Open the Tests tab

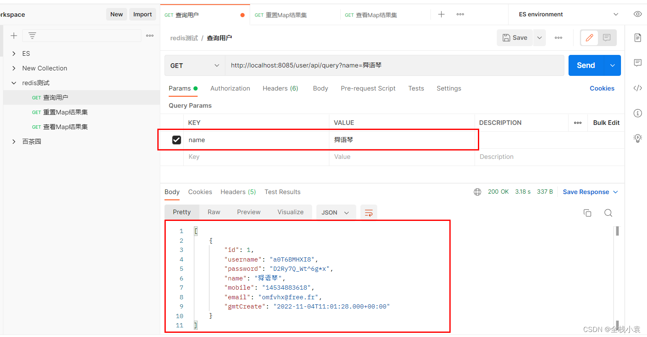pyautogui.click(x=416, y=88)
